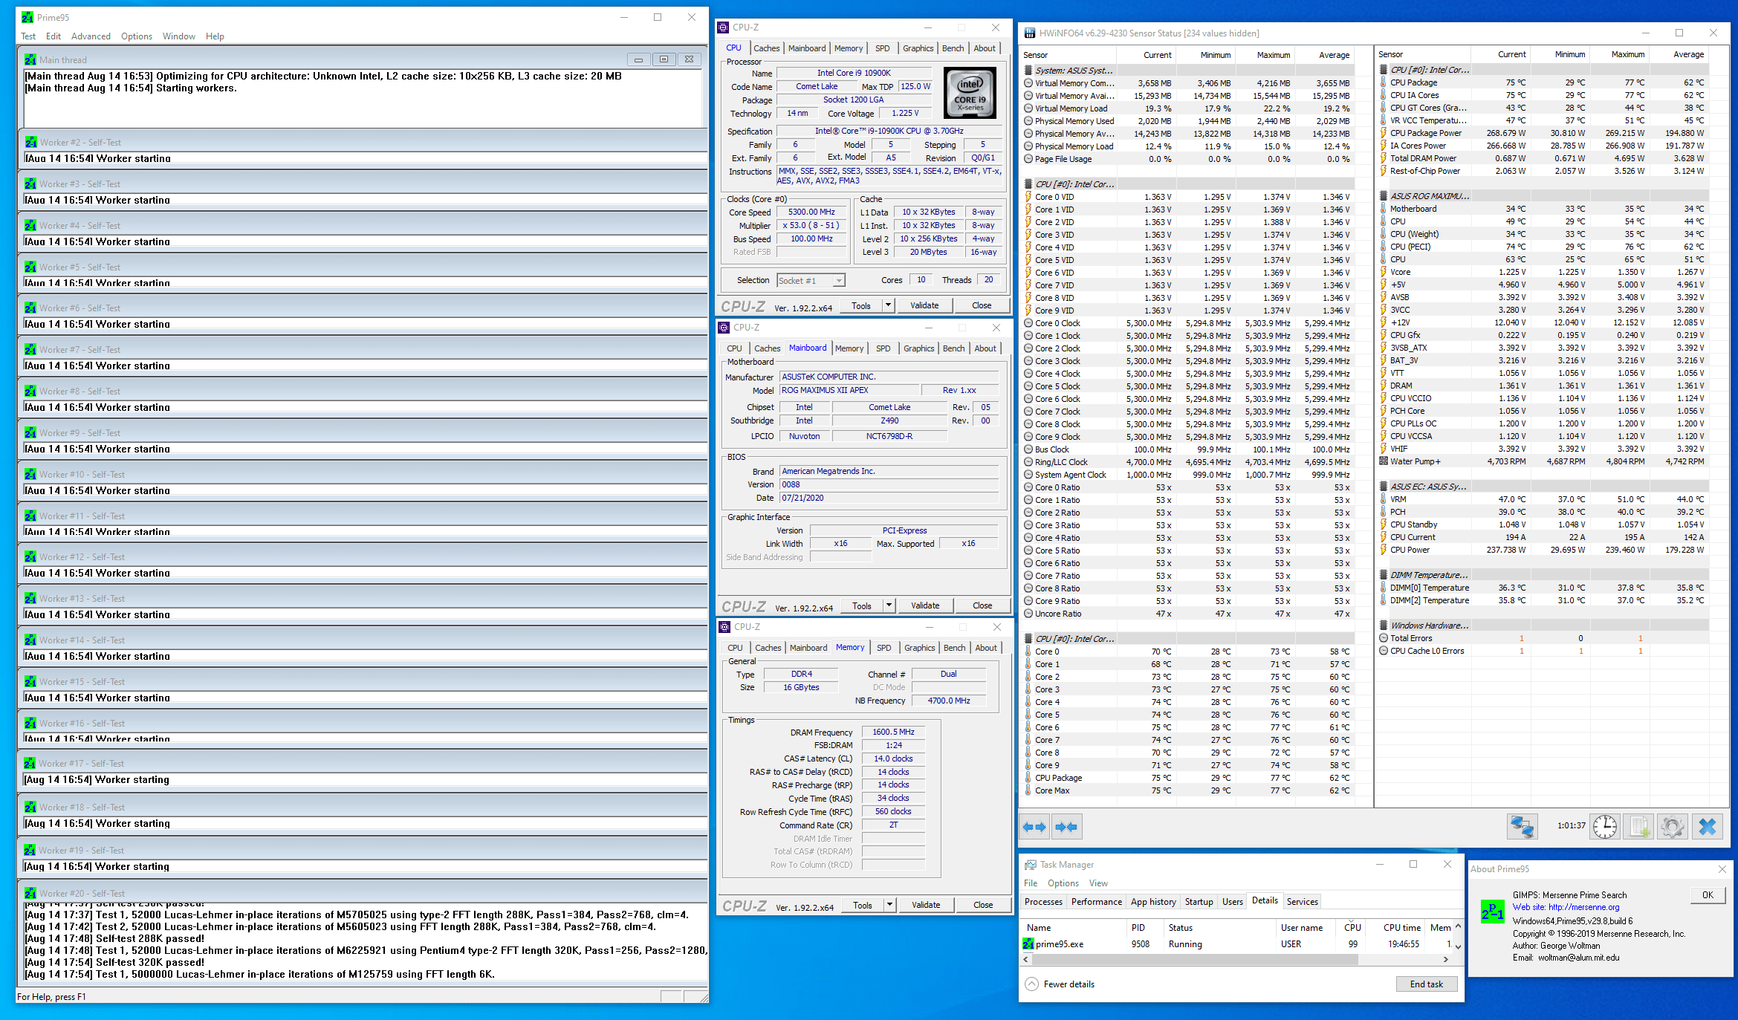Click title icon of CPU-Z processor window
1738x1020 pixels.
[723, 27]
